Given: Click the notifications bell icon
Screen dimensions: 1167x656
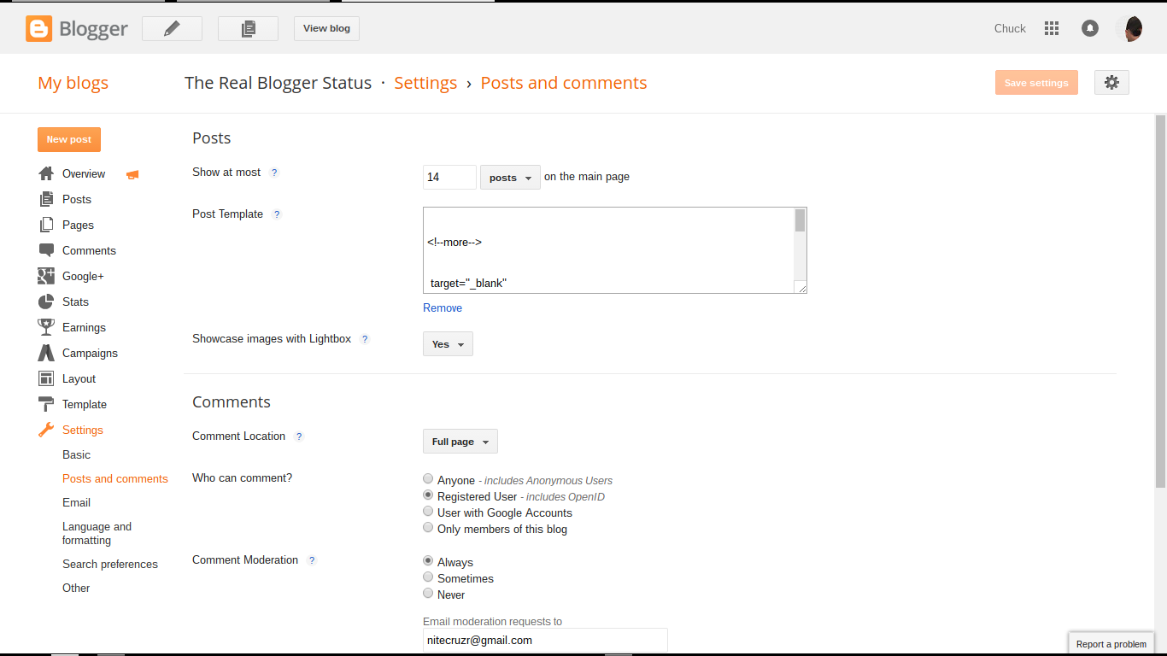Looking at the screenshot, I should 1089,28.
